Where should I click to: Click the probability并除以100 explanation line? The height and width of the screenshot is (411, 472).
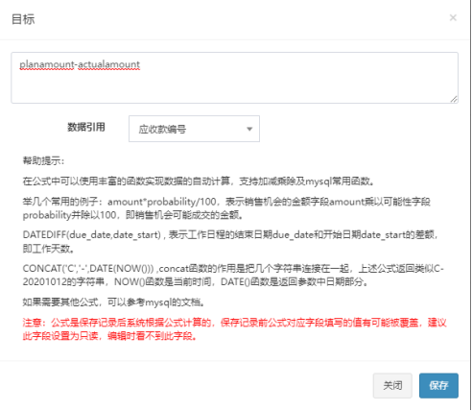click(132, 215)
